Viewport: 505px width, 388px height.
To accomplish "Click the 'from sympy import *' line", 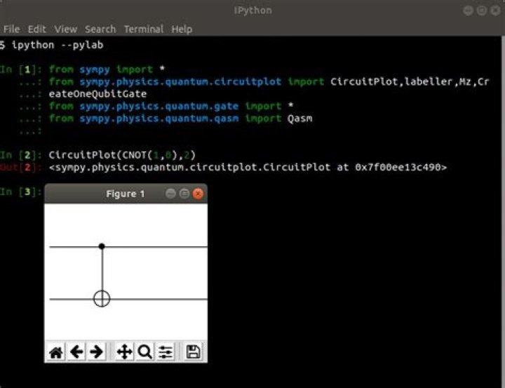I will (x=107, y=69).
